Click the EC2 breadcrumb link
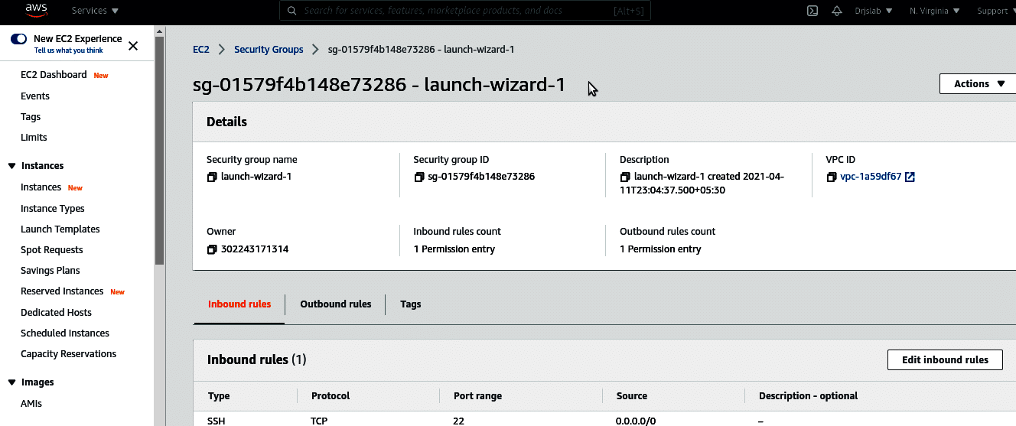 point(200,50)
